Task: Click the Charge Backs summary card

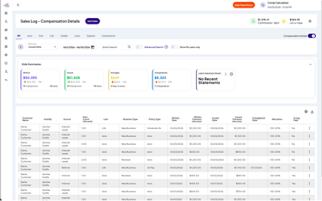Action: point(172,80)
